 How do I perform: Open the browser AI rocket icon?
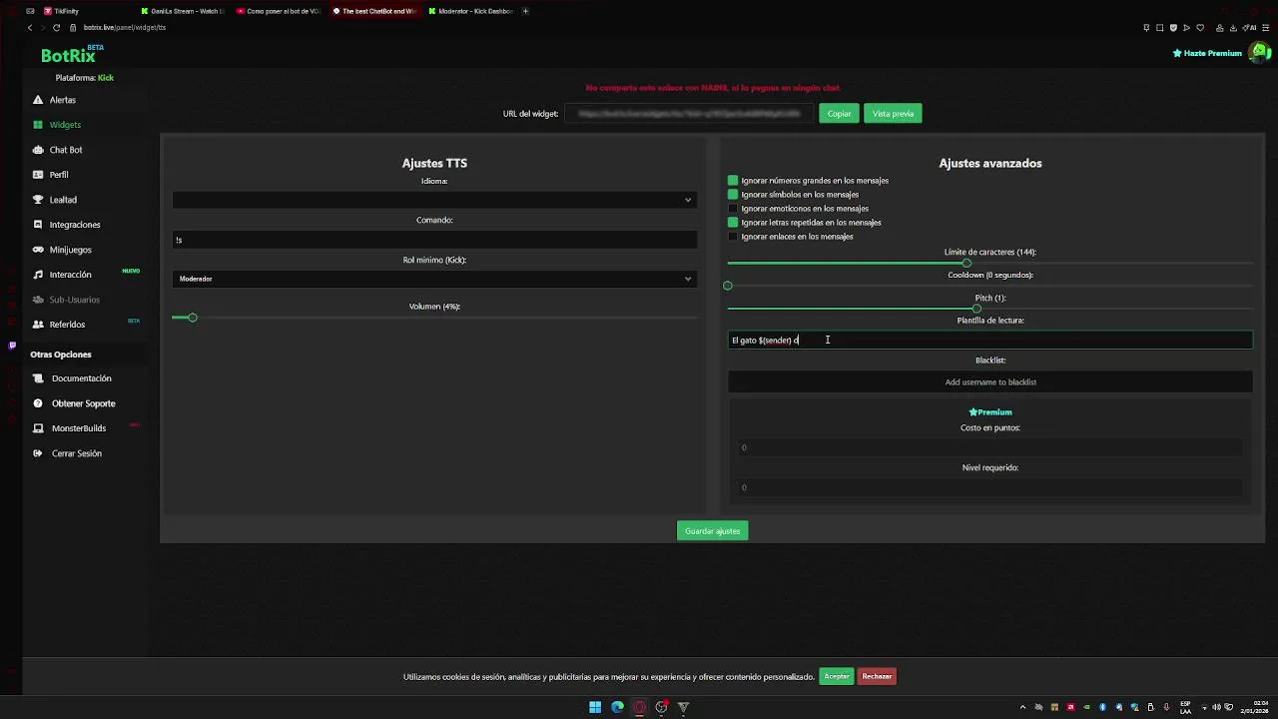(x=1251, y=28)
